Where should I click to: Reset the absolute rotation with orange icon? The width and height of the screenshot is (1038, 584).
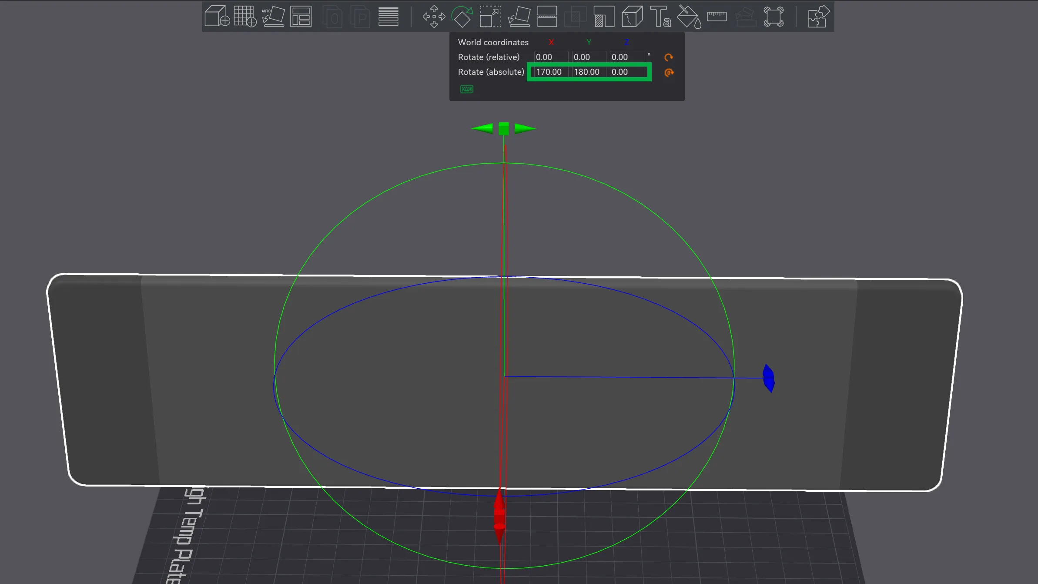coord(669,72)
